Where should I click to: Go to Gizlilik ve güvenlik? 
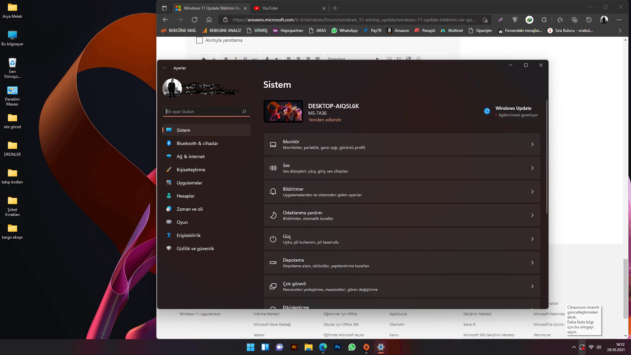(x=195, y=248)
